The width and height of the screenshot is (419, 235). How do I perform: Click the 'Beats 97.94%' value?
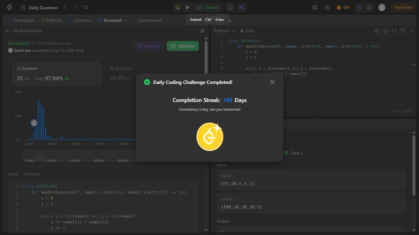49,78
